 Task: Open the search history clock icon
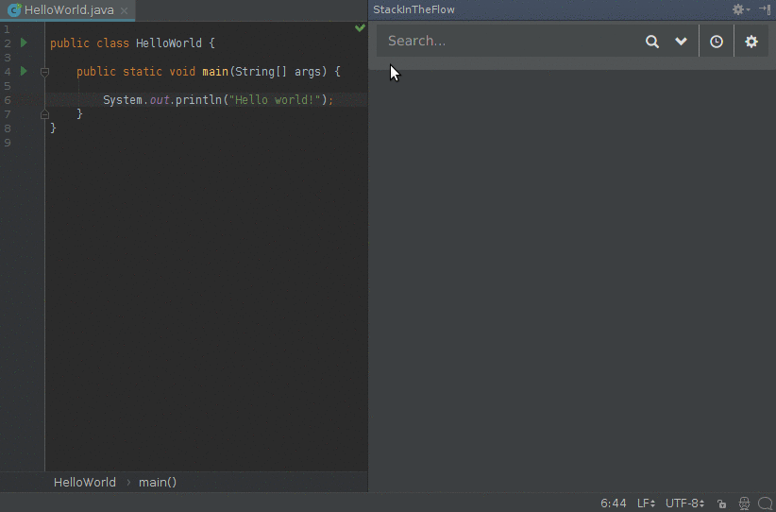tap(717, 42)
